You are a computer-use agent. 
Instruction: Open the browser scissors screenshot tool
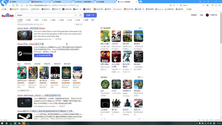208,5
